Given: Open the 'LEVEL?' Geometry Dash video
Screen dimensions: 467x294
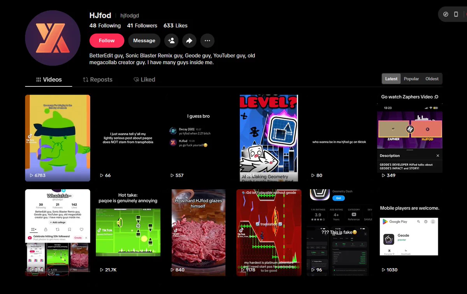Looking at the screenshot, I should [x=269, y=138].
